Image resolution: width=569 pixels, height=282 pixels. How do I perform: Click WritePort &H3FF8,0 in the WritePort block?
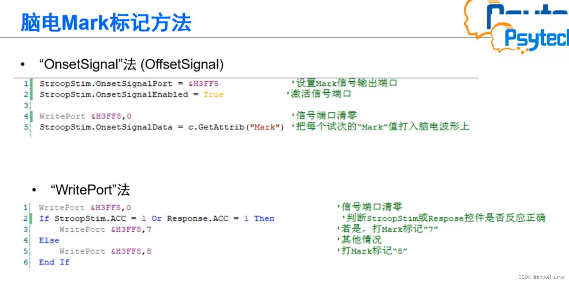(85, 207)
